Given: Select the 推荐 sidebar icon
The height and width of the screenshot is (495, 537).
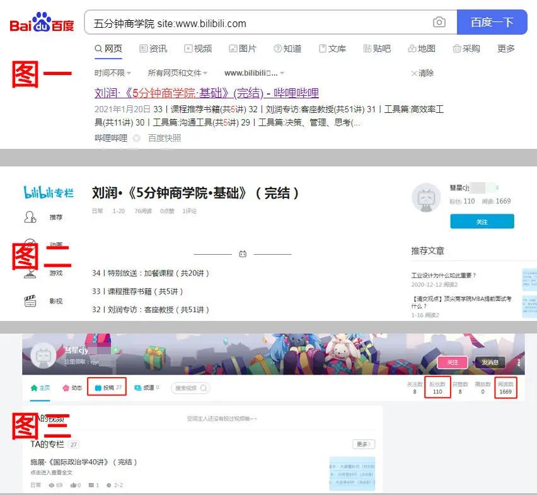Looking at the screenshot, I should 30,217.
